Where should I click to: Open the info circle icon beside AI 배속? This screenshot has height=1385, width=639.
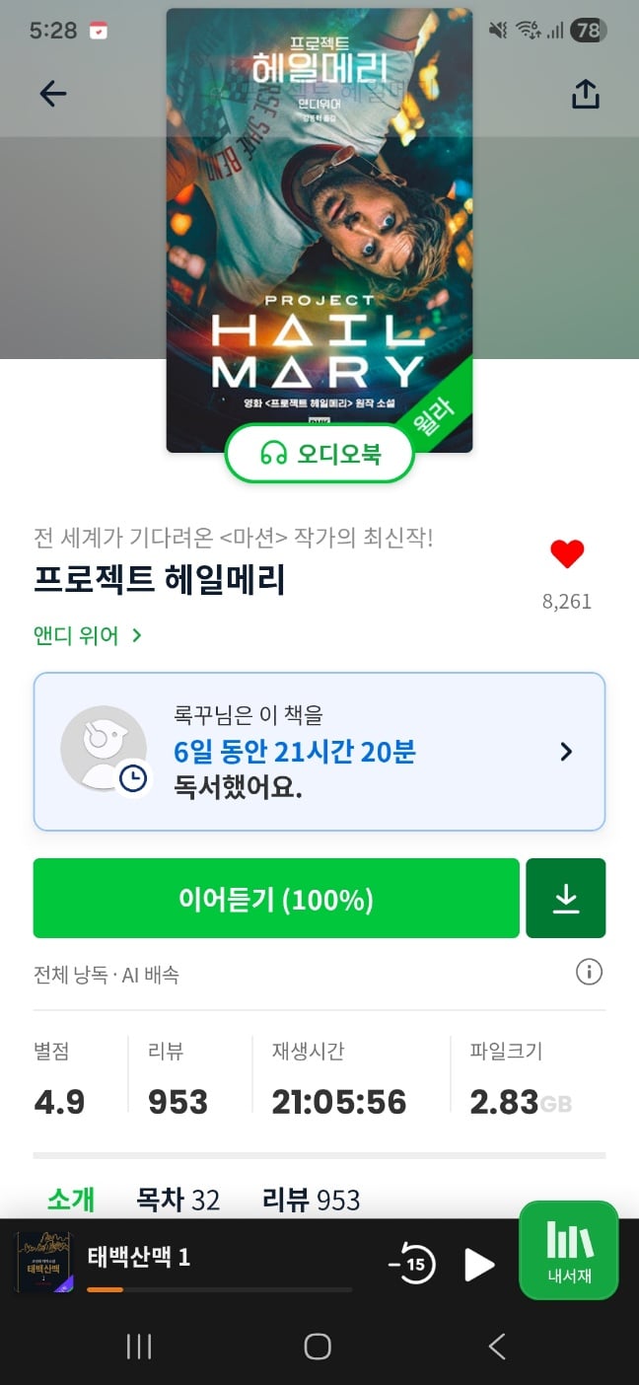tap(589, 973)
